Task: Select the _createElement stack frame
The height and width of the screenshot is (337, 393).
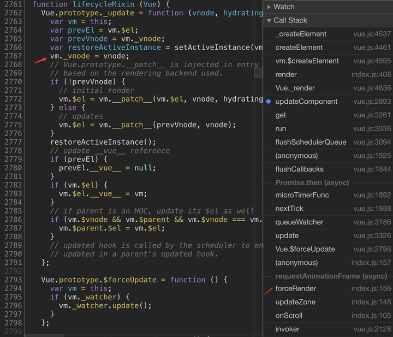Action: (x=328, y=34)
